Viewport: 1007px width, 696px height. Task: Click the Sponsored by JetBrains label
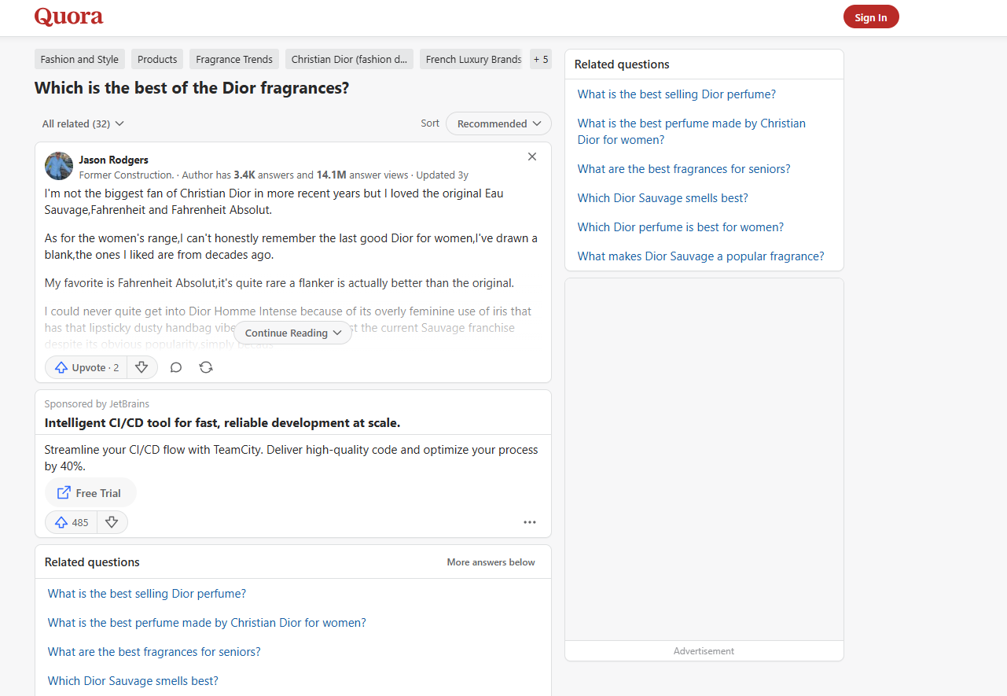coord(97,404)
